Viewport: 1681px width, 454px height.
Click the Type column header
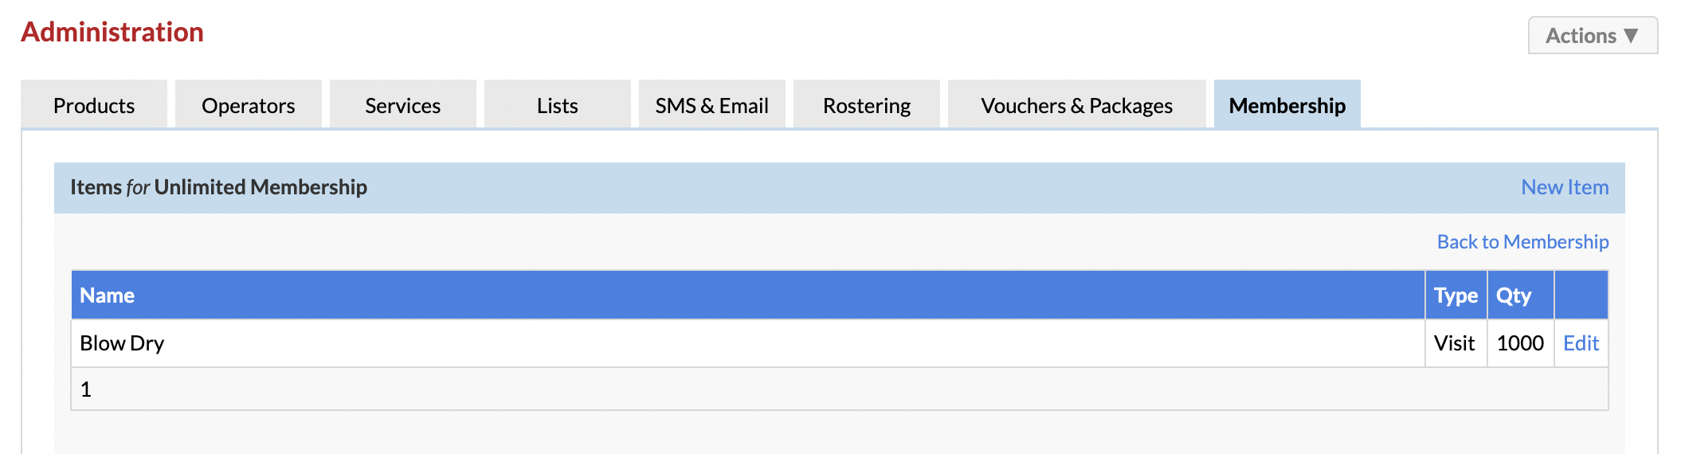click(x=1456, y=295)
